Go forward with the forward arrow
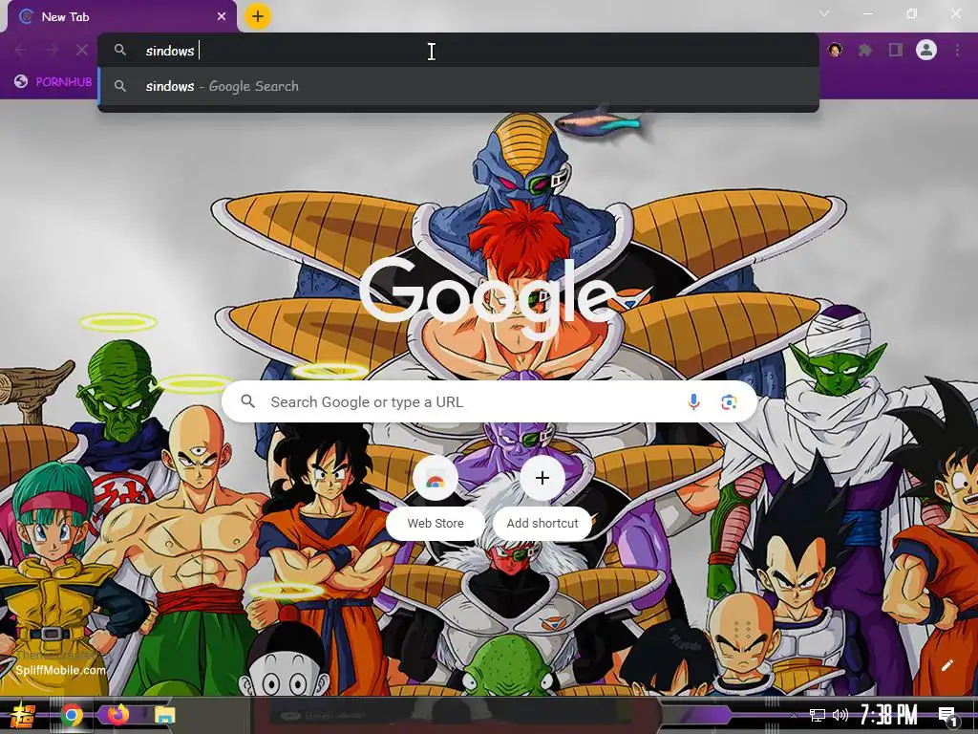This screenshot has width=978, height=734. point(52,50)
